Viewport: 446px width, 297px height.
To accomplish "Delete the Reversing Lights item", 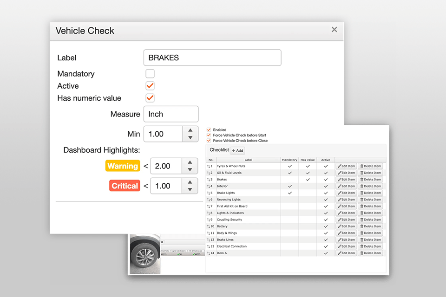I will (x=370, y=200).
